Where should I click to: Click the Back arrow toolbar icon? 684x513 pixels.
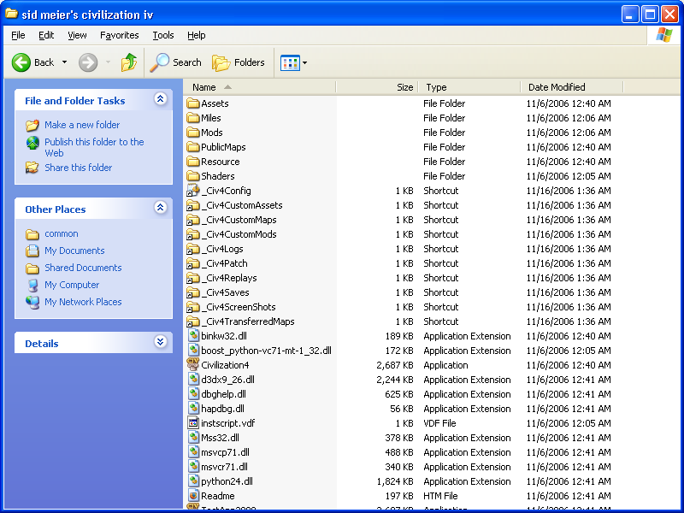tap(21, 62)
